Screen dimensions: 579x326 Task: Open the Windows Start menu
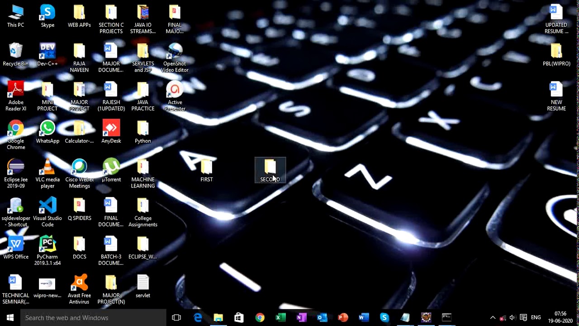(x=10, y=317)
